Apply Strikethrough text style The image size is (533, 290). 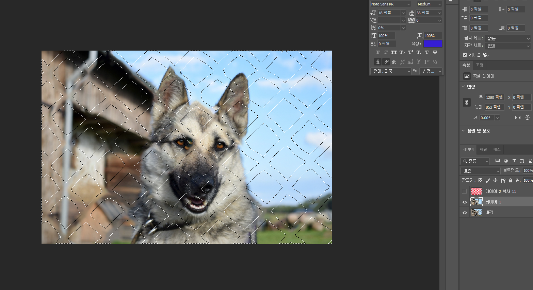coord(435,52)
